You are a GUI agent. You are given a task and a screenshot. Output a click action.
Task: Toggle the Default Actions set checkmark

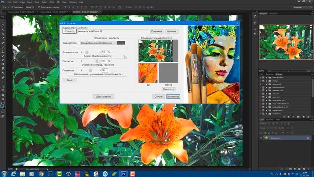click(x=261, y=78)
